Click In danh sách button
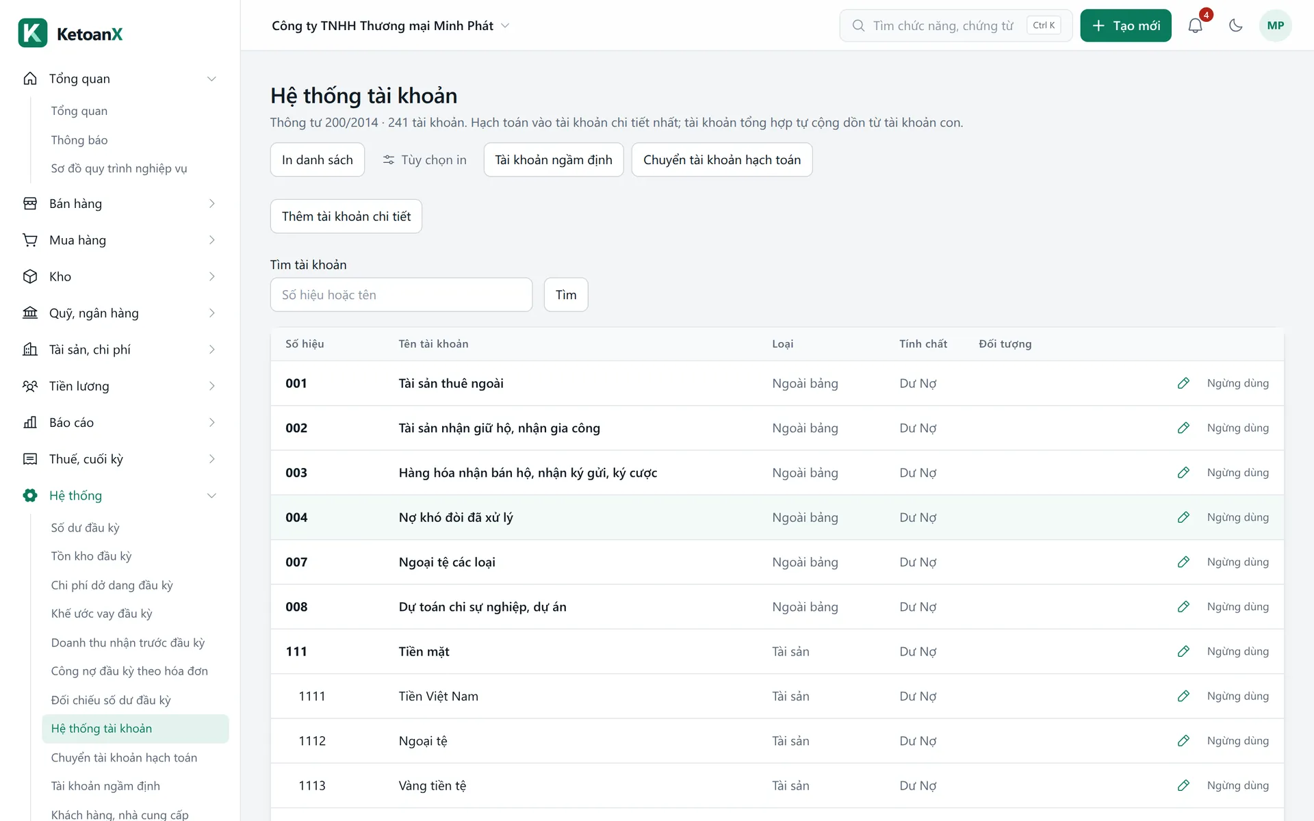Viewport: 1314px width, 821px height. pyautogui.click(x=318, y=159)
